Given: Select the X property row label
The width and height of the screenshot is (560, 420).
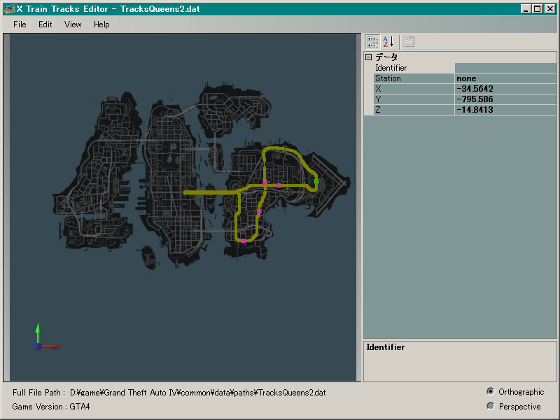Looking at the screenshot, I should pyautogui.click(x=414, y=89).
